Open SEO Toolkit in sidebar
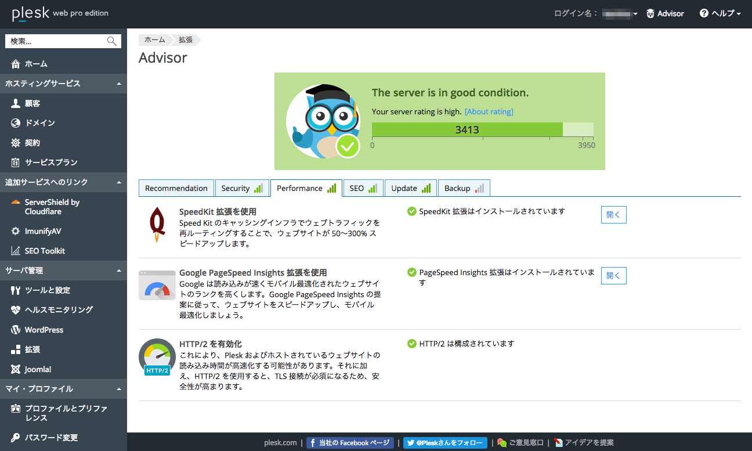This screenshot has width=752, height=451. (x=45, y=251)
